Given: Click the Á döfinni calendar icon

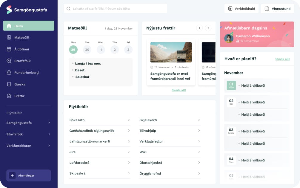Looking at the screenshot, I should [x=9, y=49].
